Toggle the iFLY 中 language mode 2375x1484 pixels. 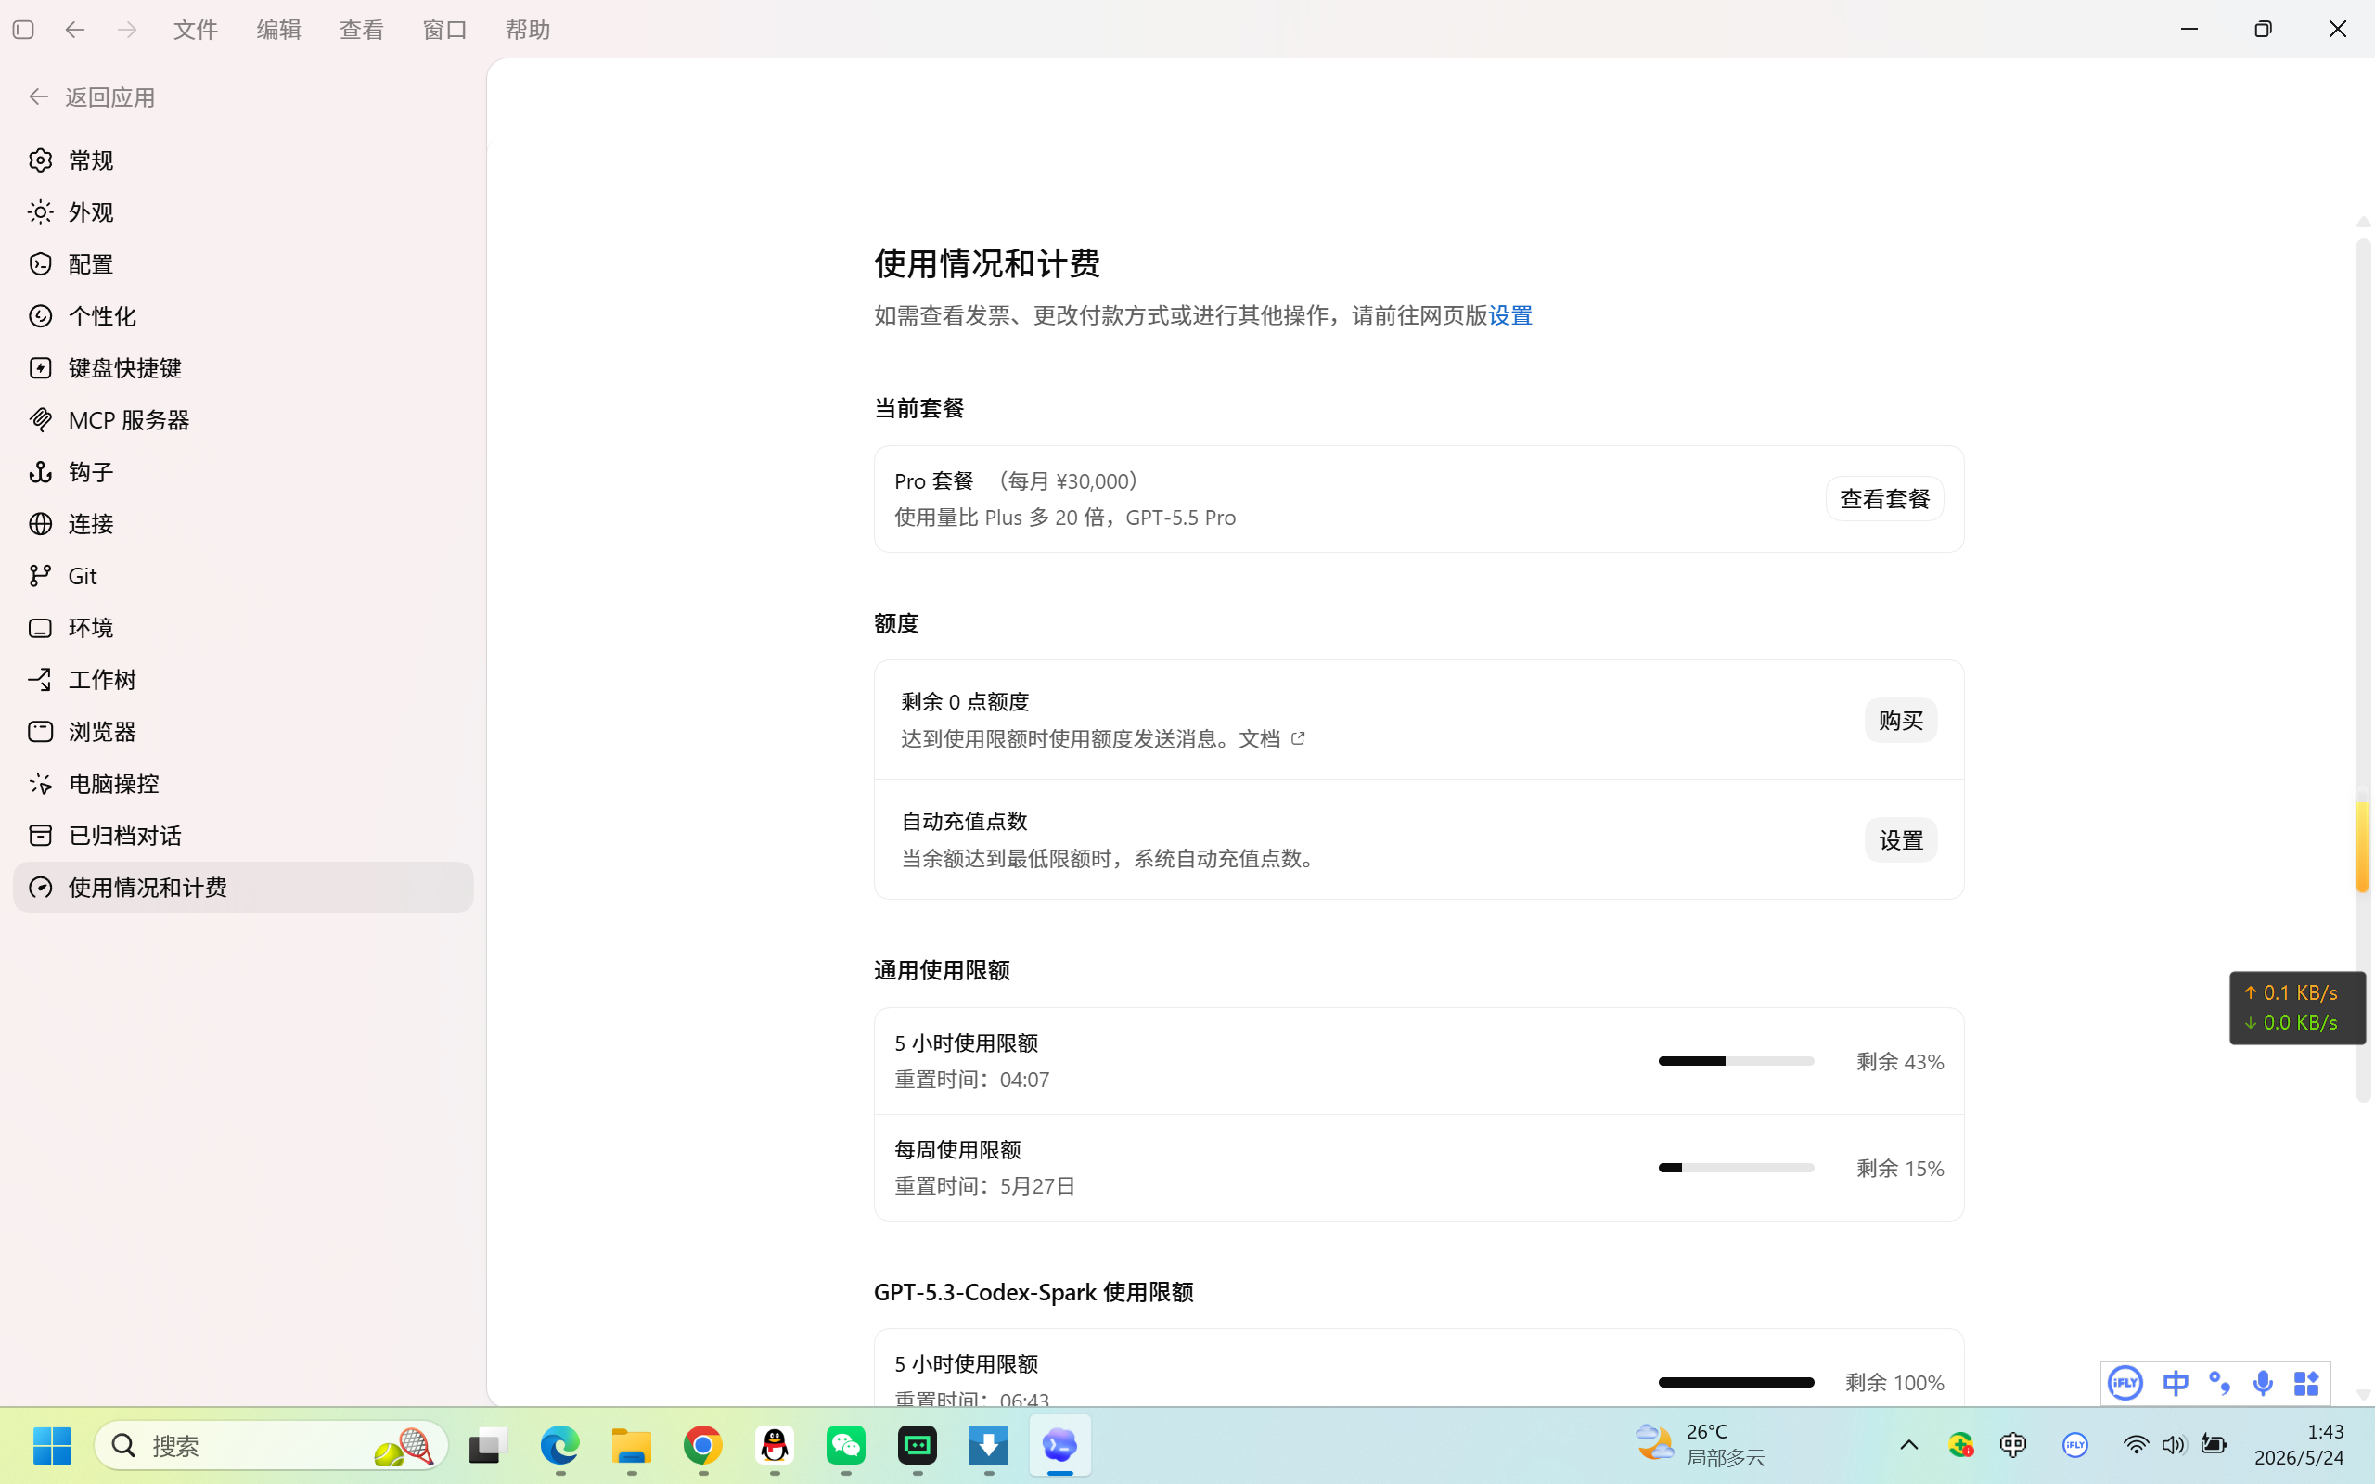click(2176, 1383)
